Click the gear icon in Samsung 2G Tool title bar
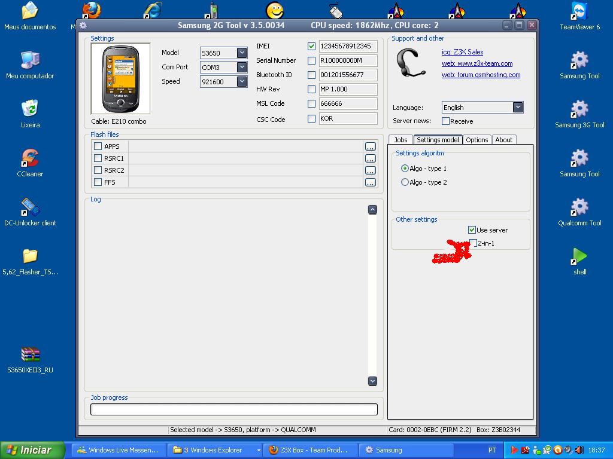 [x=83, y=26]
